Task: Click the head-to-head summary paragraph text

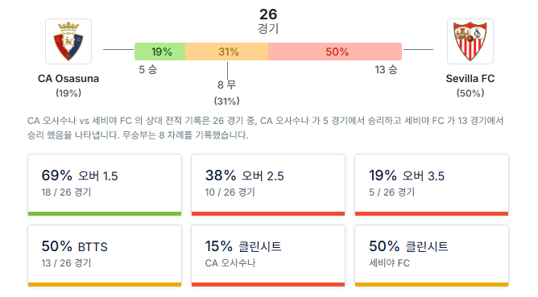Action: click(266, 128)
